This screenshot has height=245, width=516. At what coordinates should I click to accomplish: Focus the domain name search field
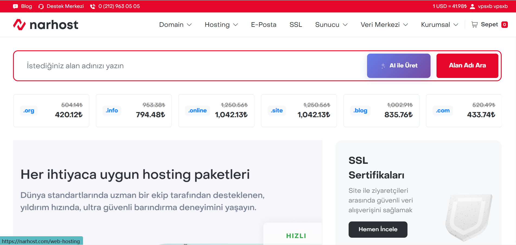[190, 66]
